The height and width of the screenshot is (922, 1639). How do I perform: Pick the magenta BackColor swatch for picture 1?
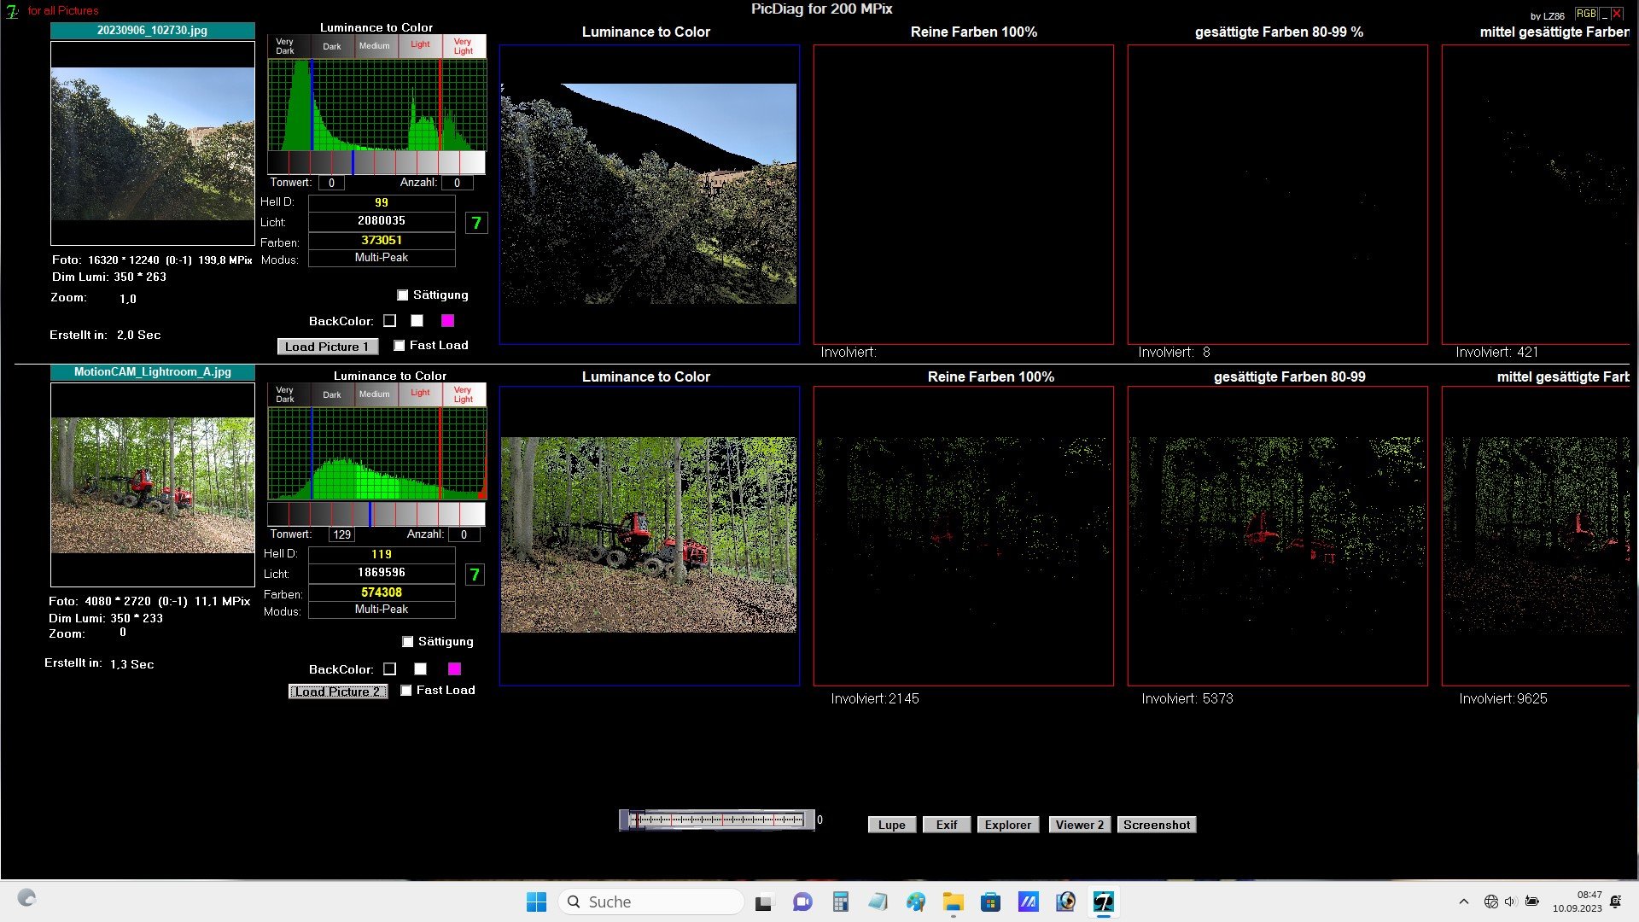[447, 321]
